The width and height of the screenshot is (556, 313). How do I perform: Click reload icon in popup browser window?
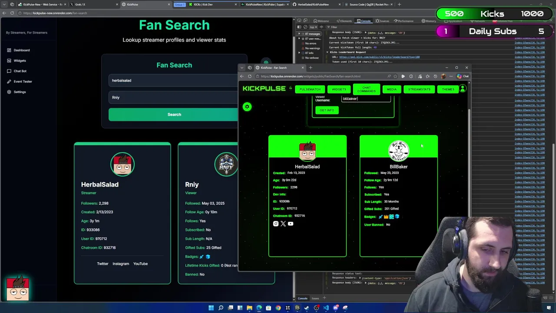[x=250, y=77]
